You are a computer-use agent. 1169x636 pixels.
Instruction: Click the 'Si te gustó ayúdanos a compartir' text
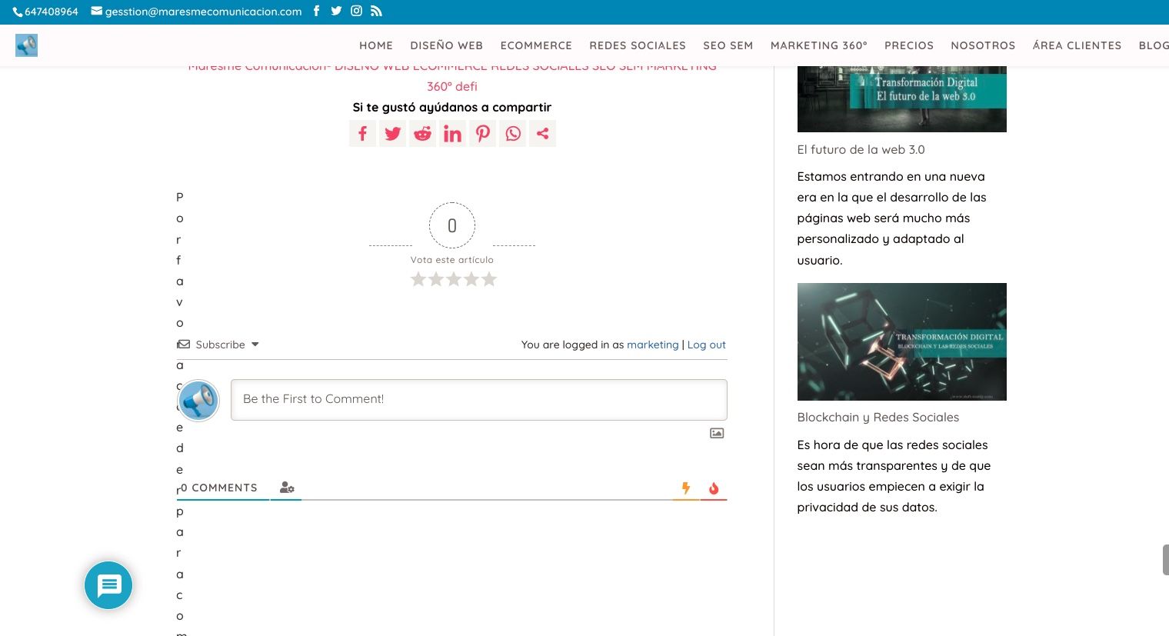coord(452,107)
